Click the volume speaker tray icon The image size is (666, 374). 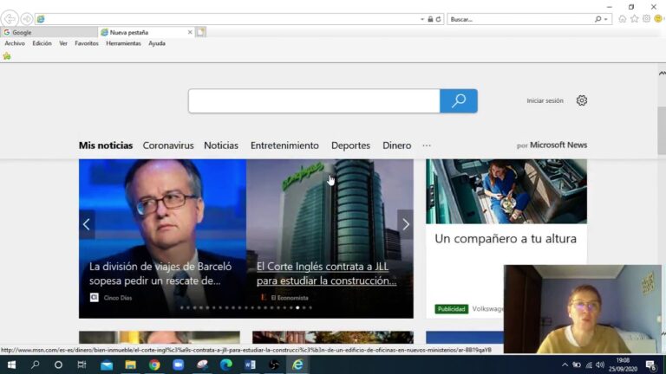600,364
